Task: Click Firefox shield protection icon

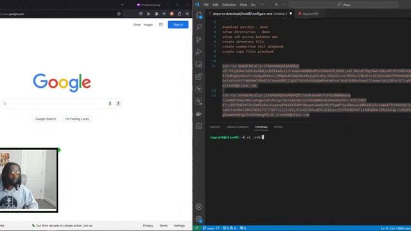Action: pyautogui.click(x=141, y=14)
